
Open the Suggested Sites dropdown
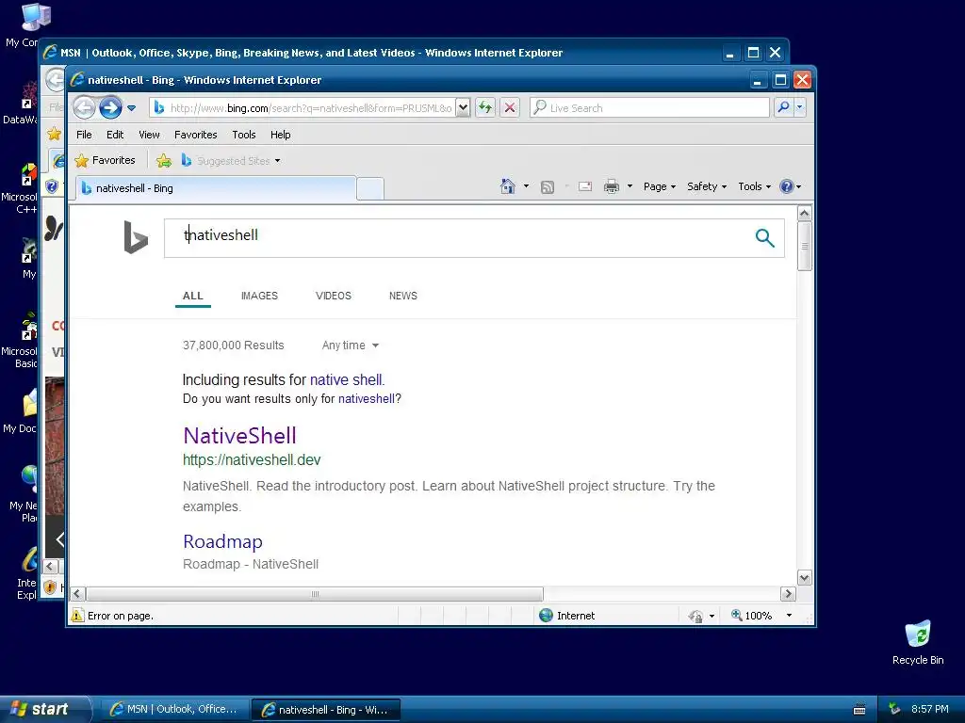[x=231, y=160]
